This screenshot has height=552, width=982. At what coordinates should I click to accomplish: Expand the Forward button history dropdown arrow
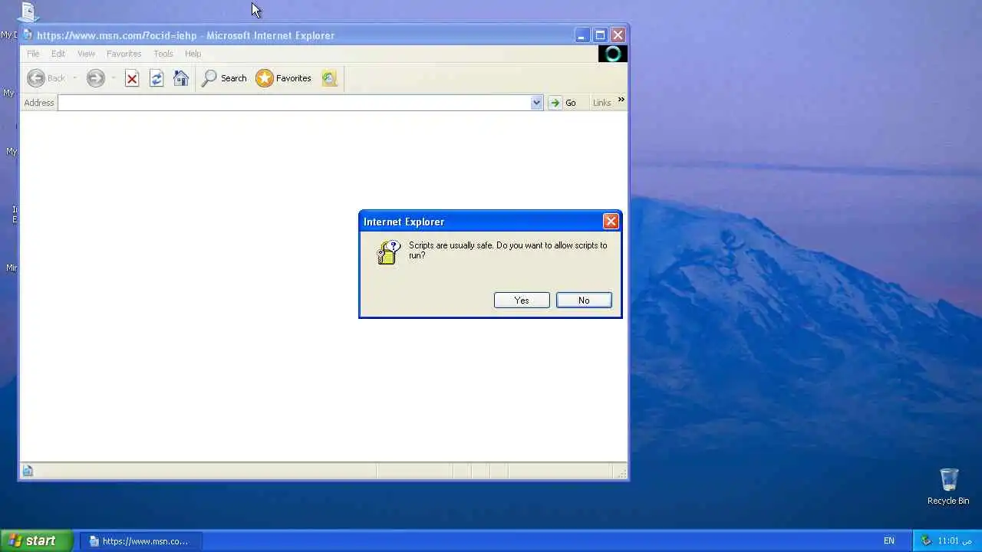113,78
